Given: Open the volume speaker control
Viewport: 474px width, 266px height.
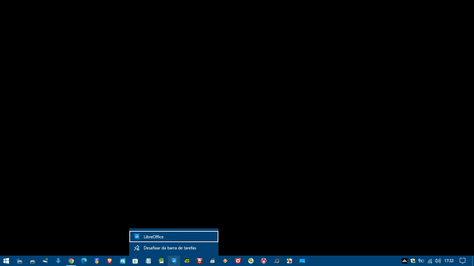Looking at the screenshot, I should (x=438, y=261).
